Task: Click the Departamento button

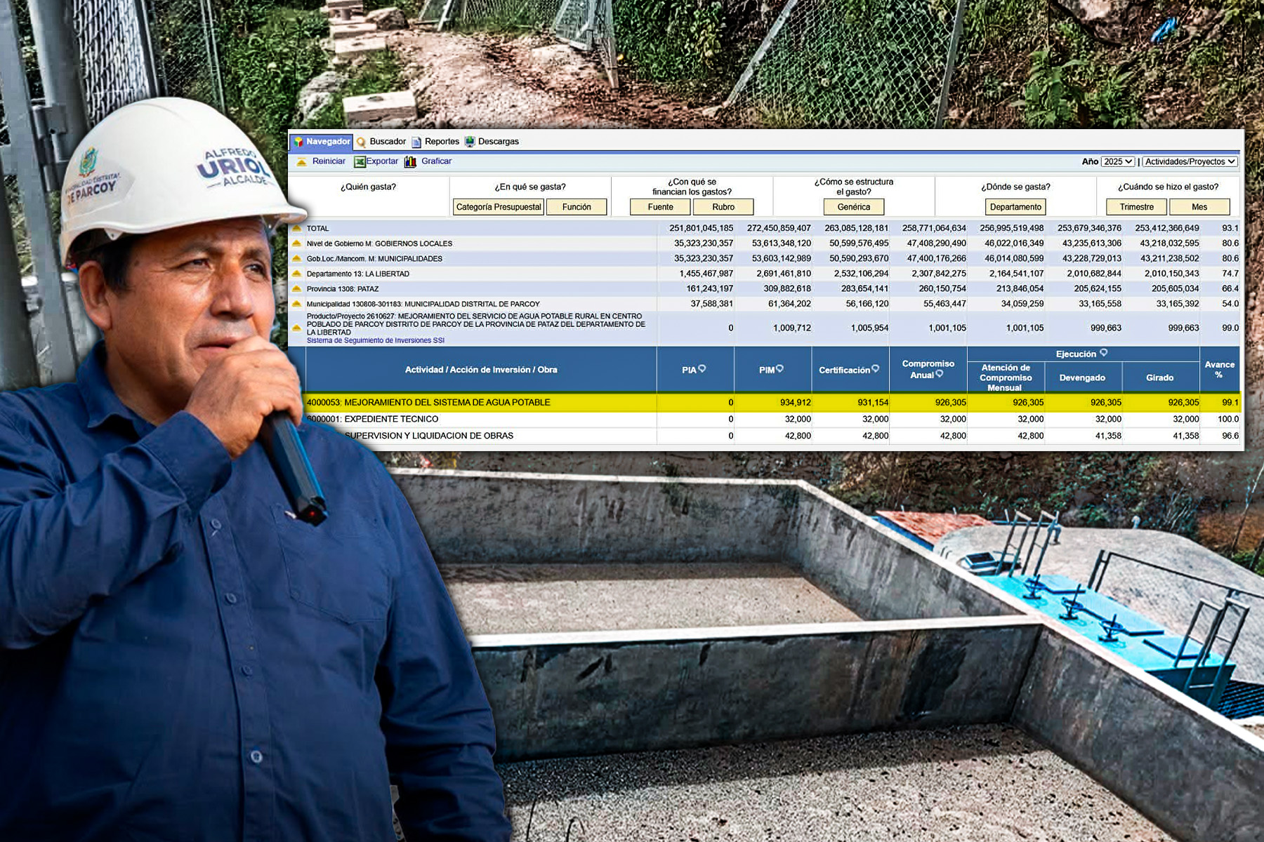Action: (x=1015, y=207)
